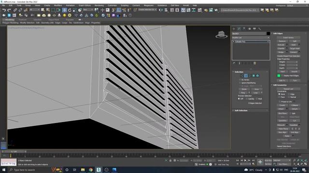Select the Select and Move tool
309x173 pixels.
[64, 10]
